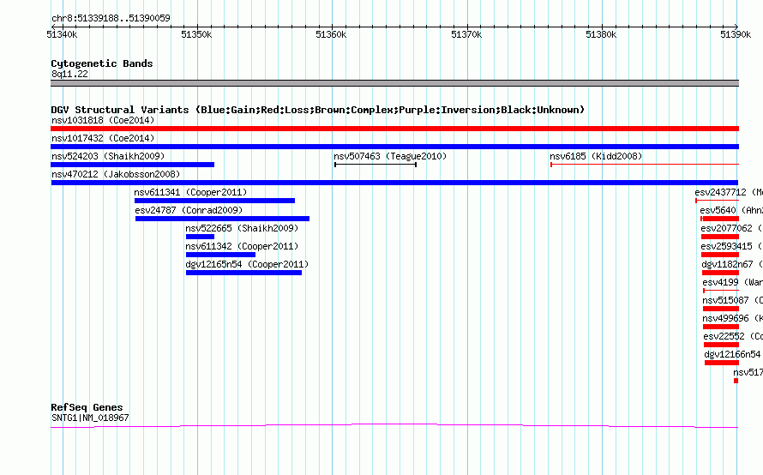Click the esv24787 (Conrad2009) gain bar
Viewport: 763px width, 475px height.
[x=222, y=219]
